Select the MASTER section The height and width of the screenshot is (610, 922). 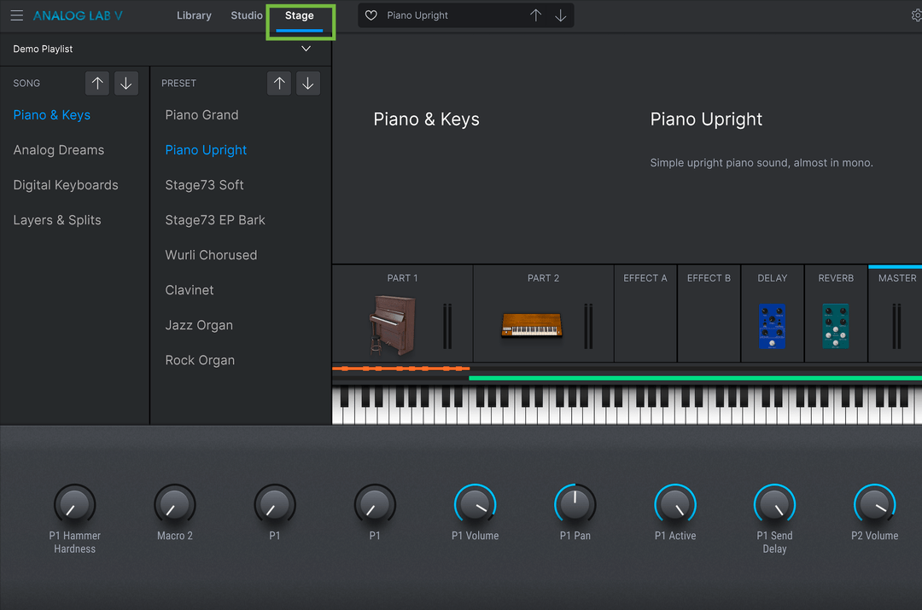pos(896,313)
